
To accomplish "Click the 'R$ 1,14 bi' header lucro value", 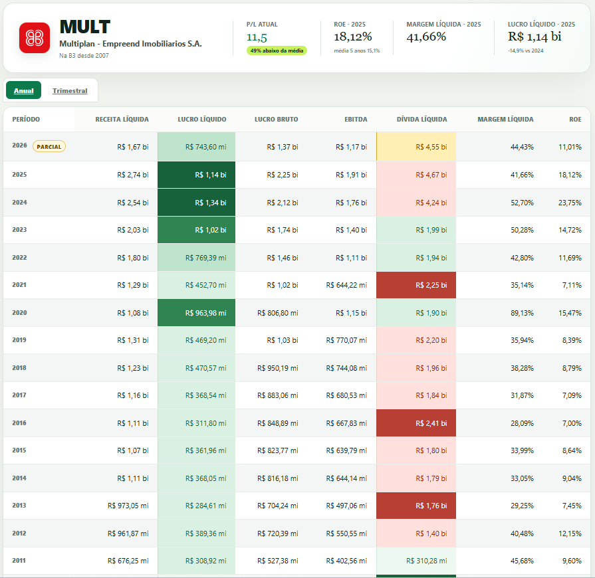I will point(535,37).
